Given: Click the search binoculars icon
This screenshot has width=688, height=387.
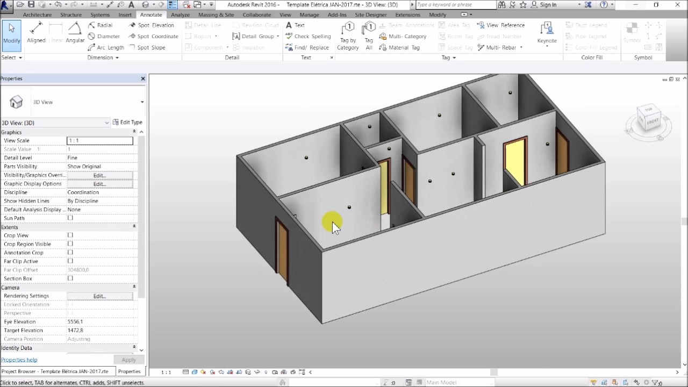Looking at the screenshot, I should [x=501, y=4].
